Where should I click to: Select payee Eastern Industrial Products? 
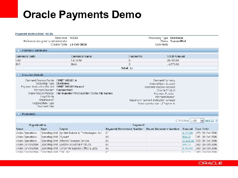click(x=75, y=145)
